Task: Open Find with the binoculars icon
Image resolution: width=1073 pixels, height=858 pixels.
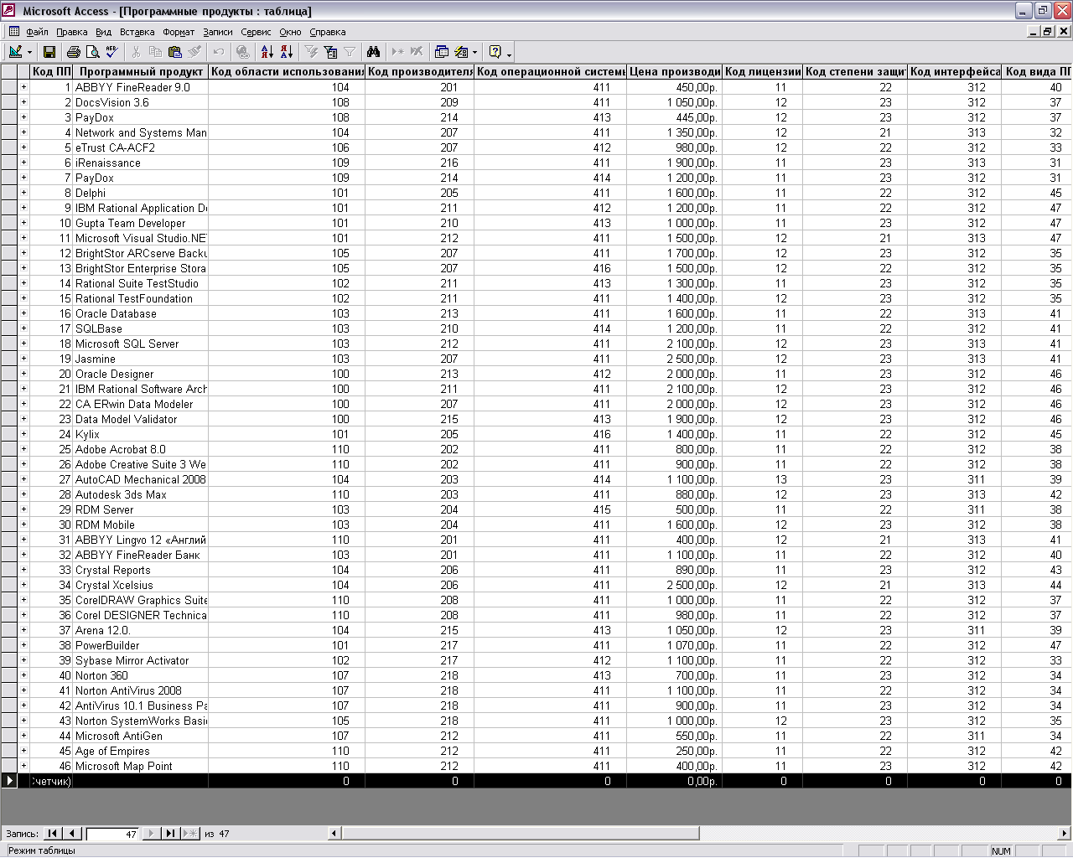Action: coord(374,52)
